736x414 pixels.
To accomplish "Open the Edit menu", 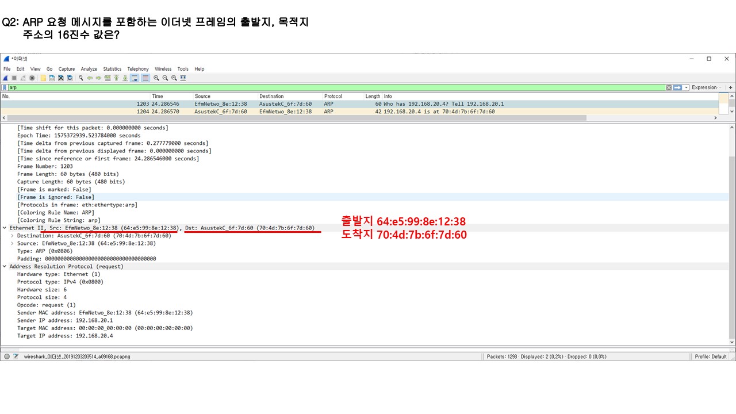I will [x=20, y=69].
